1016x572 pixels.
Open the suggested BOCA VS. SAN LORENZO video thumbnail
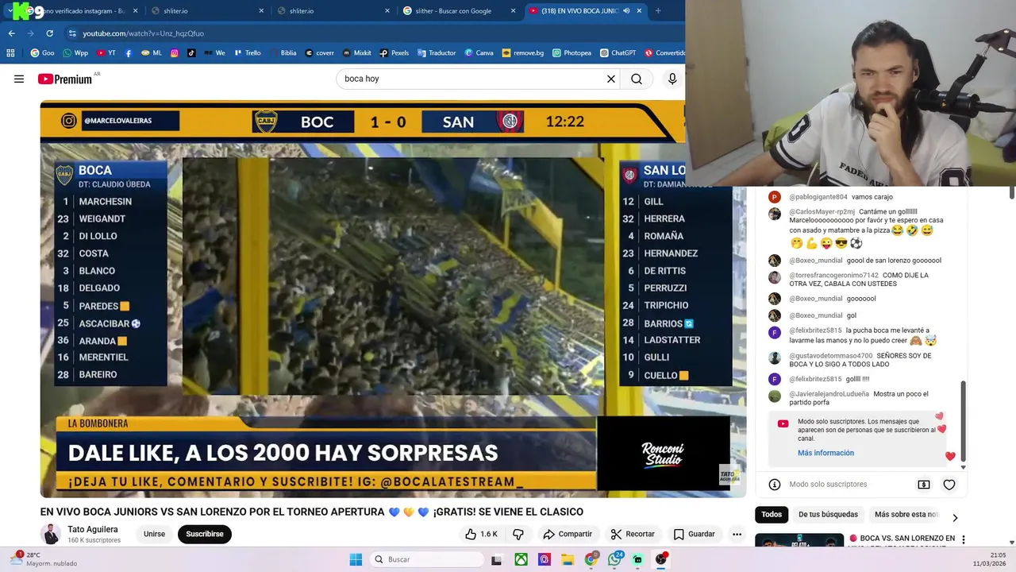(x=799, y=540)
